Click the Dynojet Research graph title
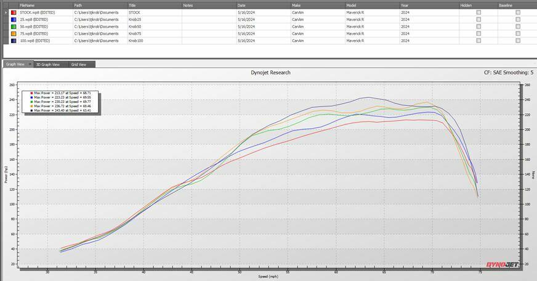This screenshot has width=537, height=281. coord(270,73)
